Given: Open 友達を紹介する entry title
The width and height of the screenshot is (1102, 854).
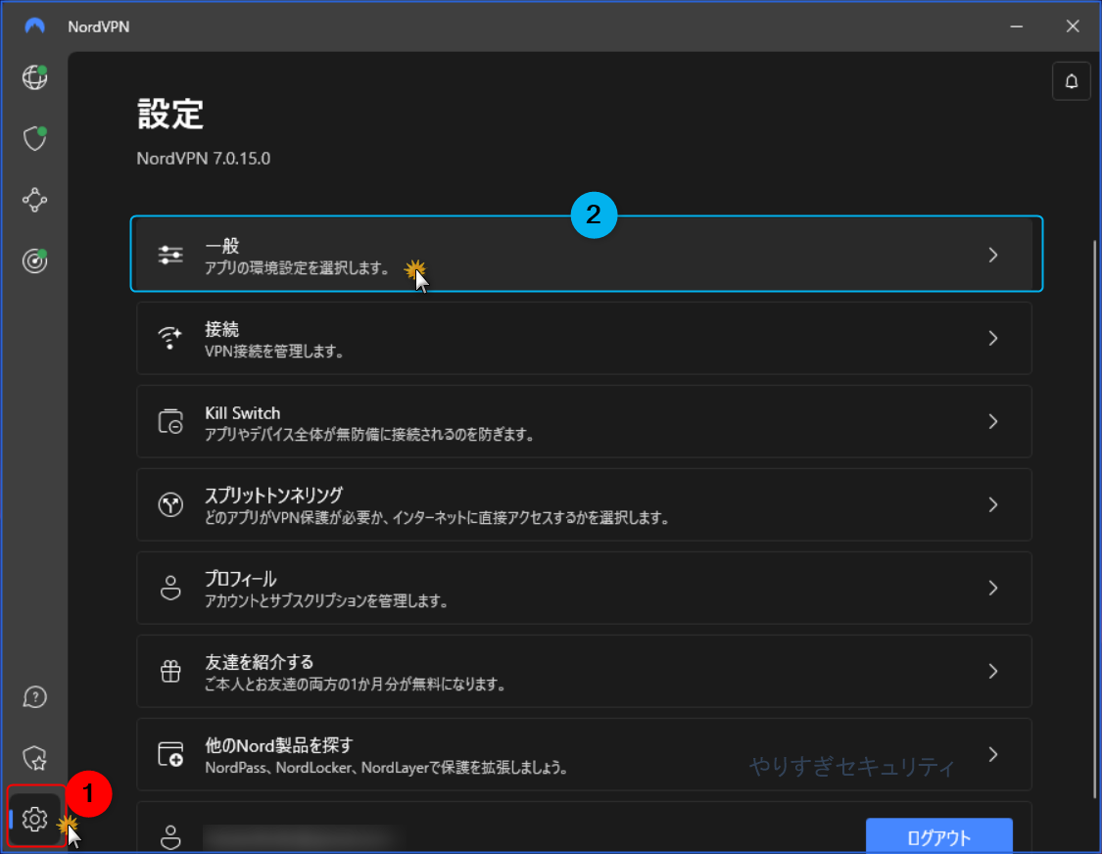Looking at the screenshot, I should [x=260, y=662].
